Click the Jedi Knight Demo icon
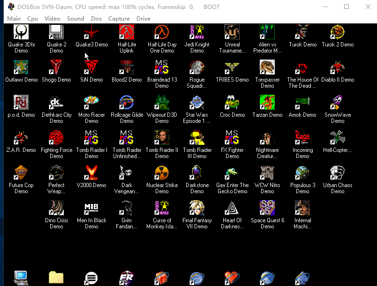377x286 pixels. [197, 32]
